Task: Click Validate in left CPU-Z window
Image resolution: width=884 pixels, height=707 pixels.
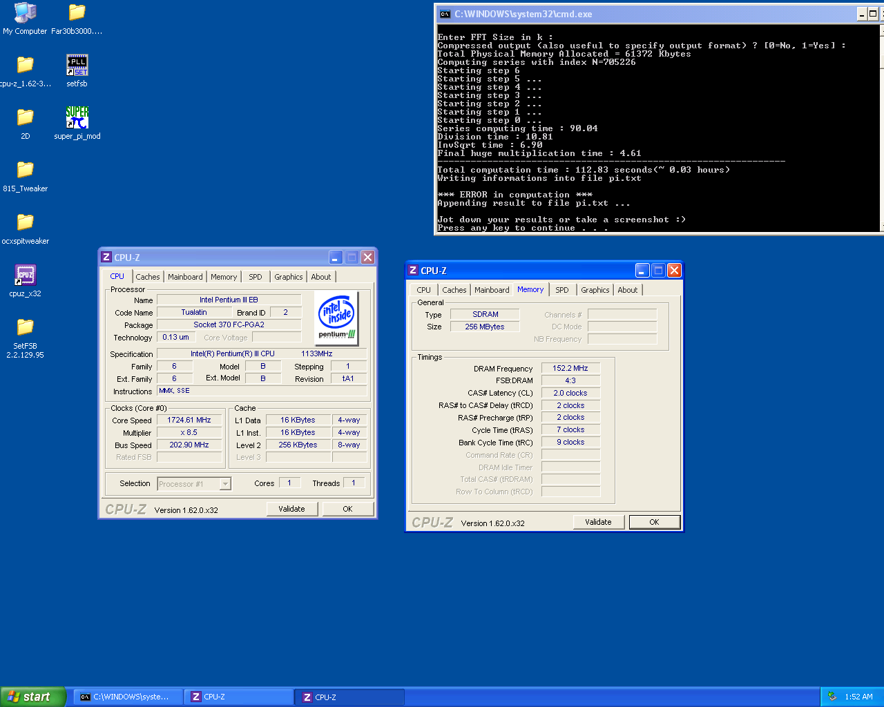Action: [291, 509]
